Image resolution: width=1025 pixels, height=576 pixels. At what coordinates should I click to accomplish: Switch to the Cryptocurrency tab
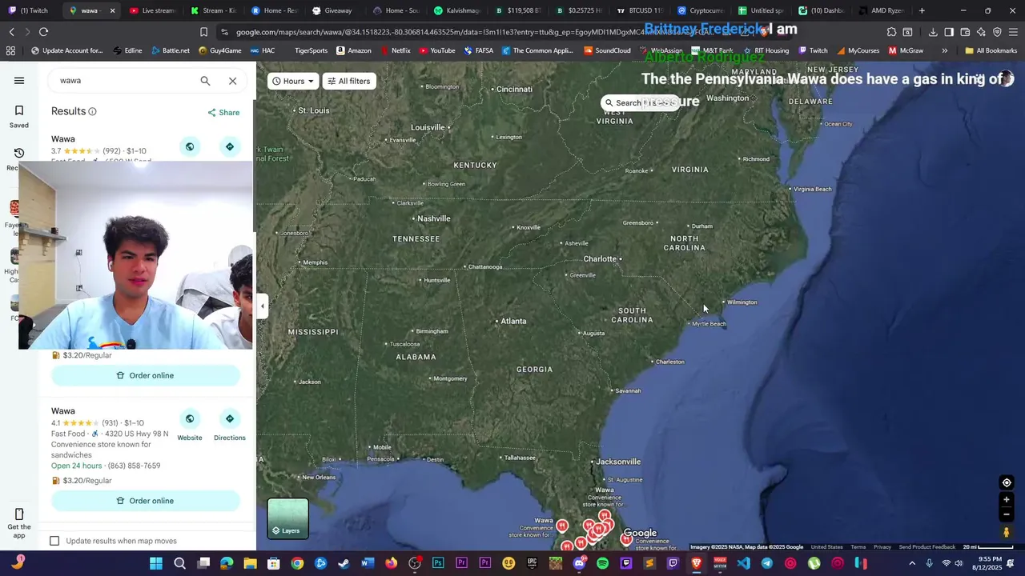click(700, 10)
